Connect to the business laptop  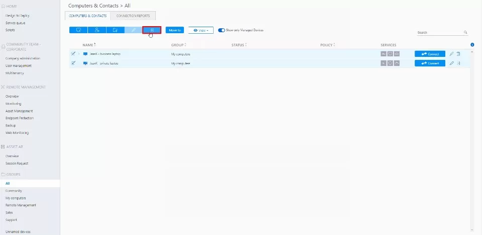430,54
